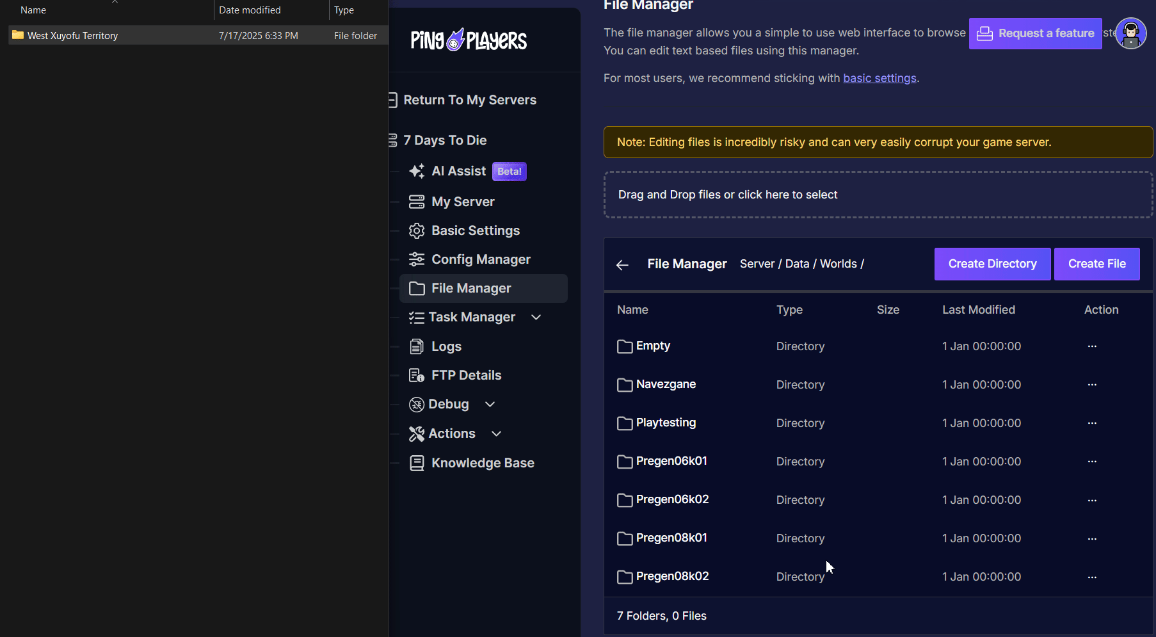Click the Pregen06k02 folder icon

625,500
